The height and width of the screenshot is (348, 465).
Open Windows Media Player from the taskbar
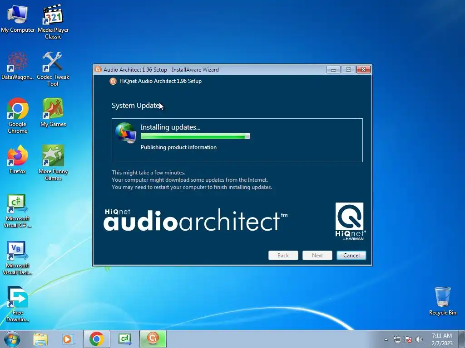68,339
